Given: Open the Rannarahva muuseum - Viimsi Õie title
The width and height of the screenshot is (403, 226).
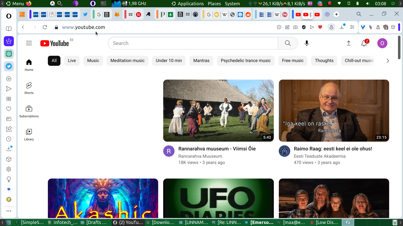Looking at the screenshot, I should 217,149.
